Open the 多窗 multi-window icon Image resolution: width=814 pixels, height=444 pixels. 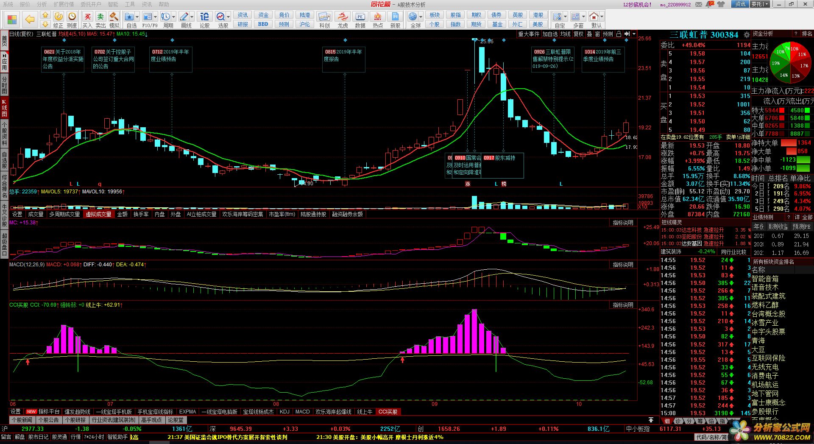(x=575, y=17)
